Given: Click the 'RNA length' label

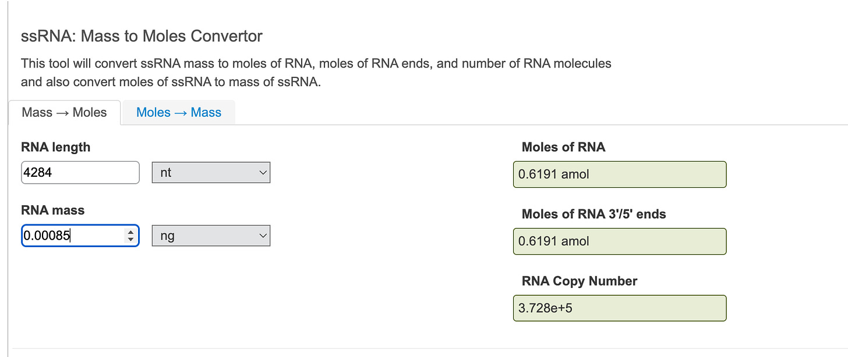Looking at the screenshot, I should point(56,148).
